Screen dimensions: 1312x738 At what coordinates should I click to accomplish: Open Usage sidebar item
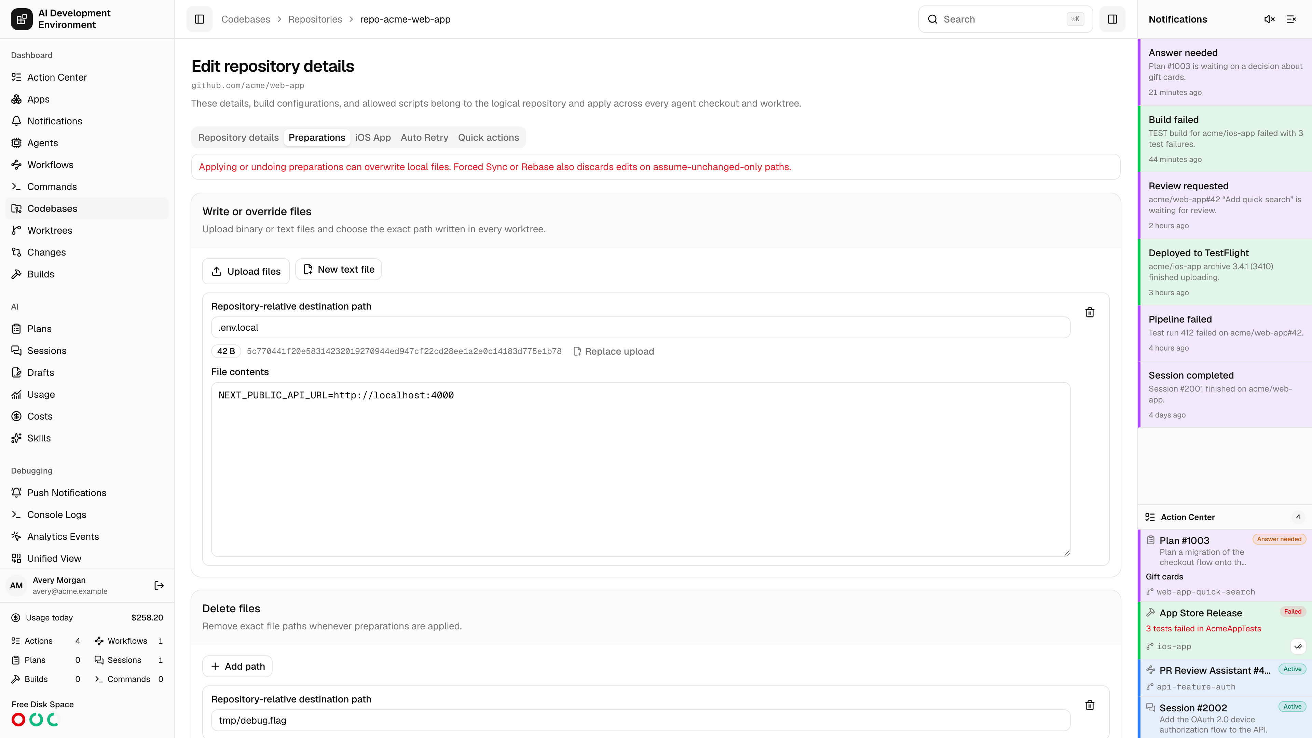pos(87,395)
